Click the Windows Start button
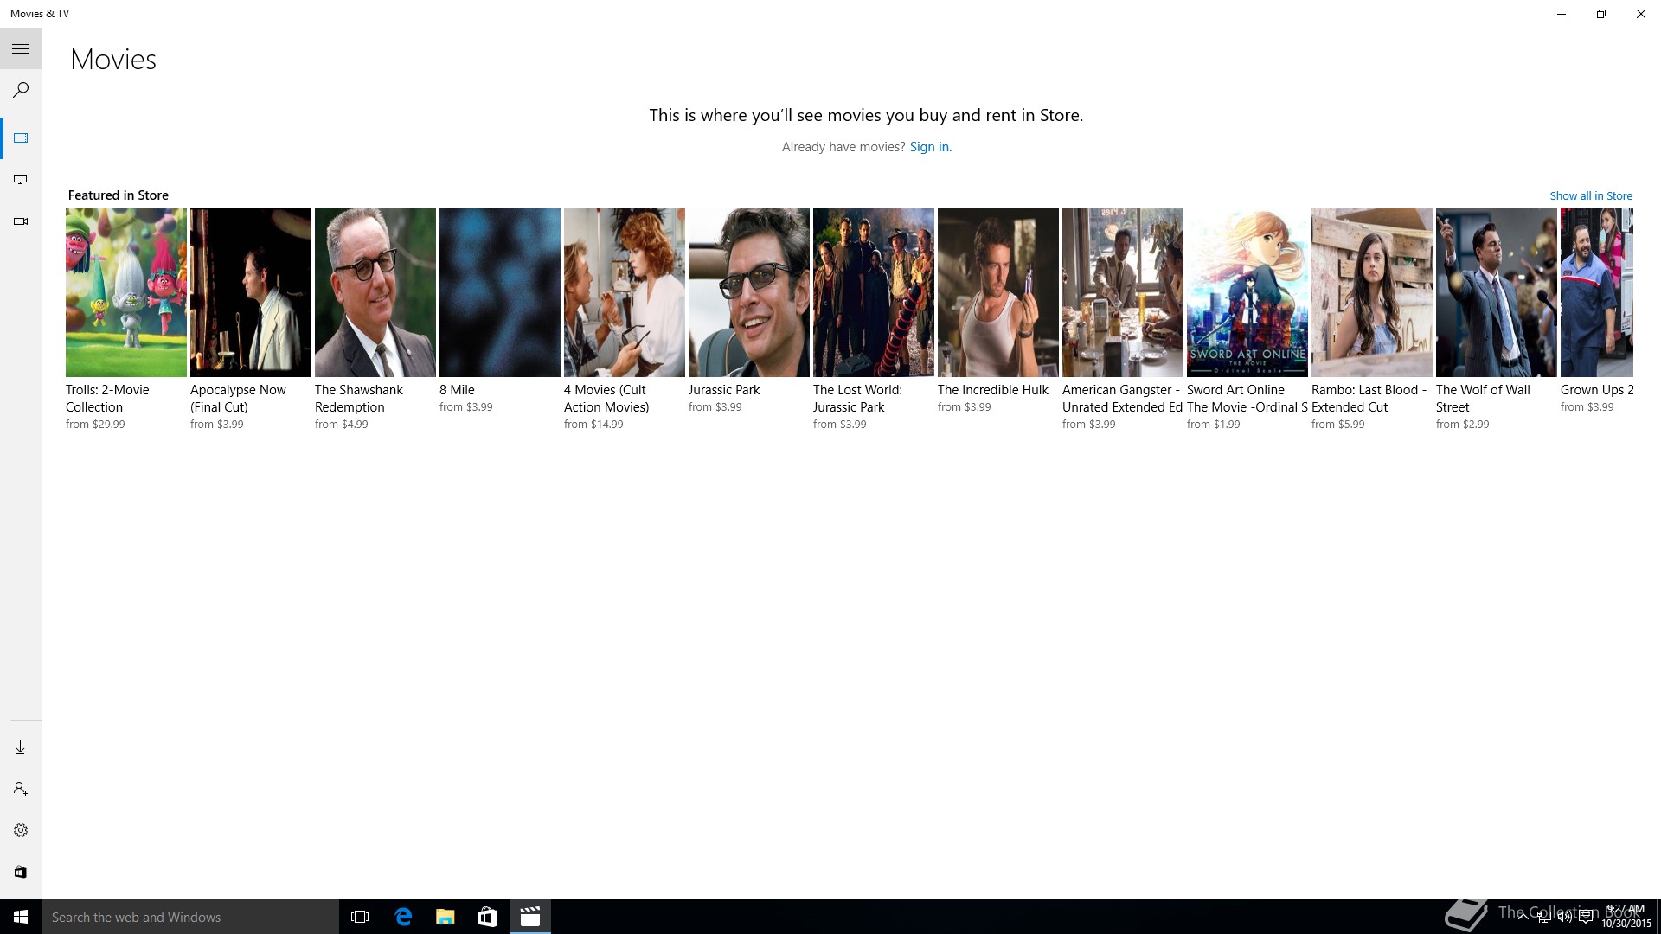Image resolution: width=1661 pixels, height=934 pixels. pos(21,917)
